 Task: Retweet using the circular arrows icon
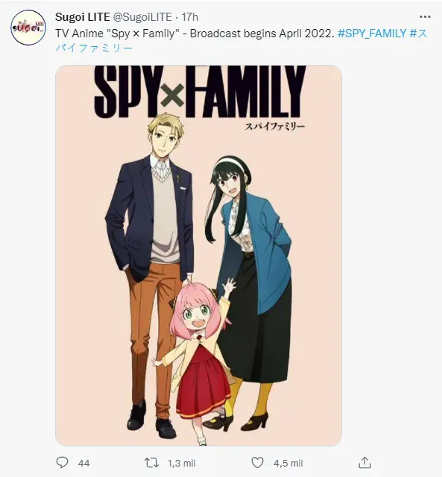click(151, 463)
